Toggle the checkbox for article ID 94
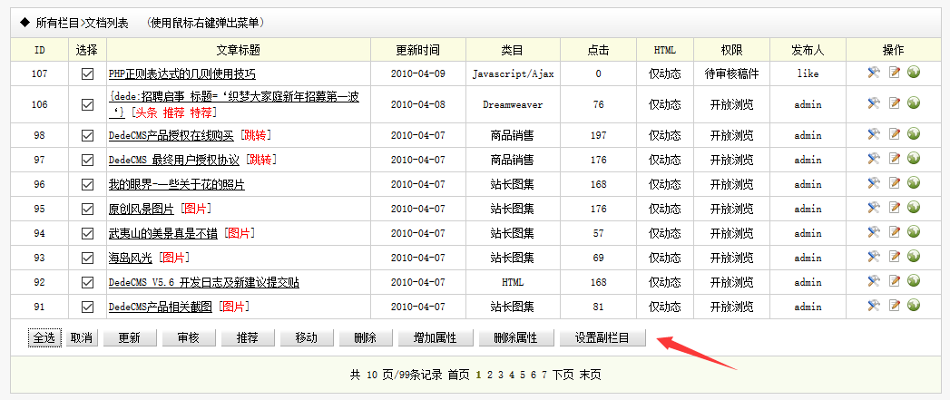The width and height of the screenshot is (950, 400). 88,233
